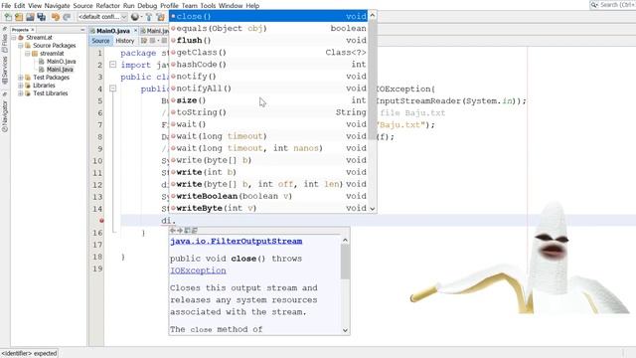Viewport: 636px width, 358px height.
Task: Open the Window menu
Action: coord(231,6)
